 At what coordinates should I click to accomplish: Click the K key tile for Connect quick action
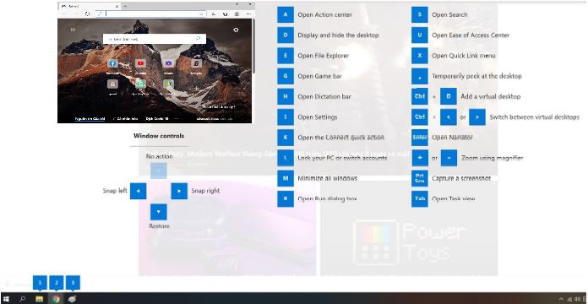[x=286, y=138]
